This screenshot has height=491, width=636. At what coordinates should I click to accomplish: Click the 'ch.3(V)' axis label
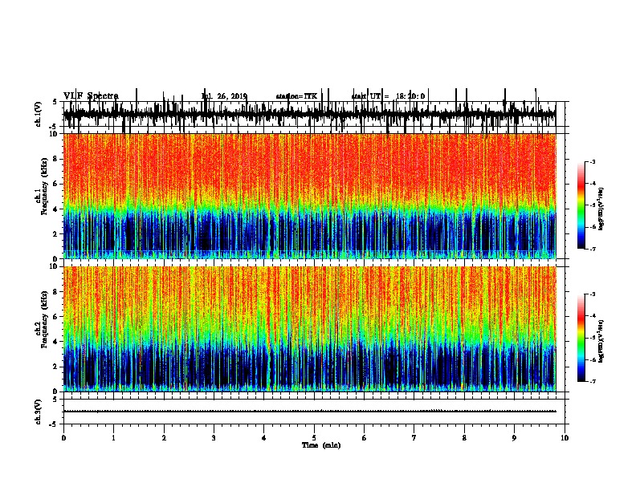click(38, 412)
